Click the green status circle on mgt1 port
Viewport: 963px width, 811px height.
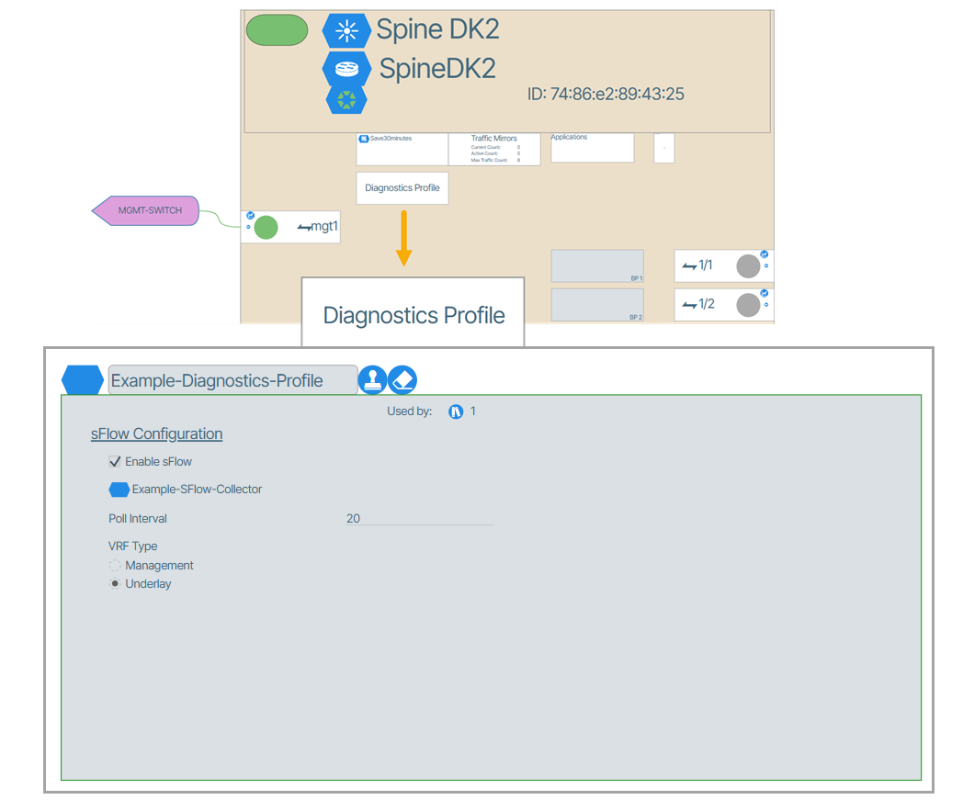(x=266, y=227)
